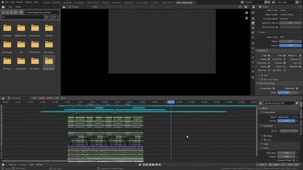This screenshot has height=170, width=303.
Task: Go forward in file browser history
Action: [7, 12]
